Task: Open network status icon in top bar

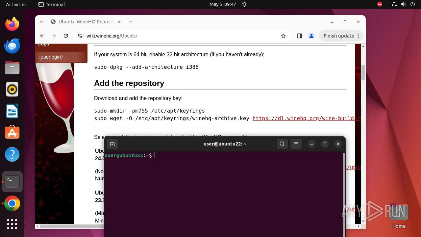Action: click(x=394, y=4)
